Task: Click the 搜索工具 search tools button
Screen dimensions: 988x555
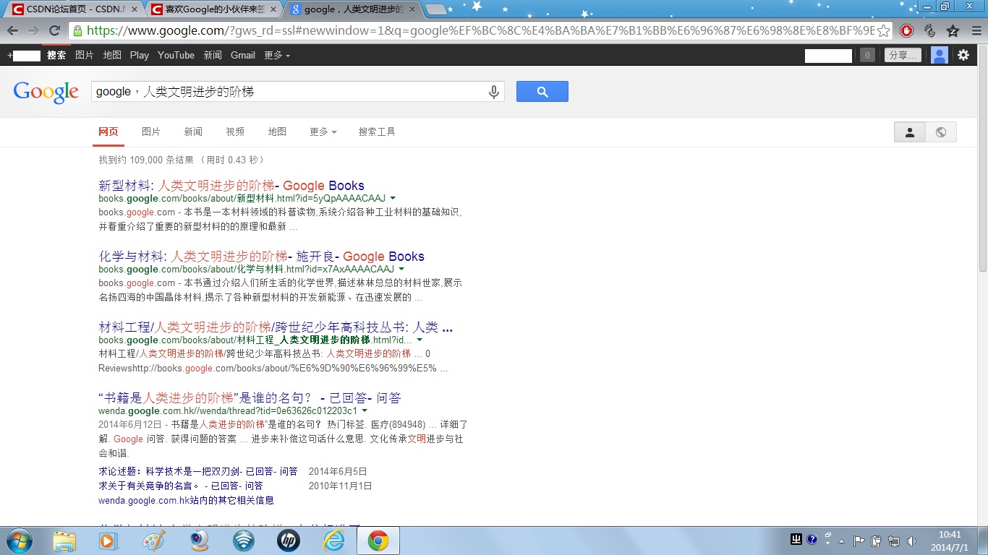Action: click(x=377, y=132)
